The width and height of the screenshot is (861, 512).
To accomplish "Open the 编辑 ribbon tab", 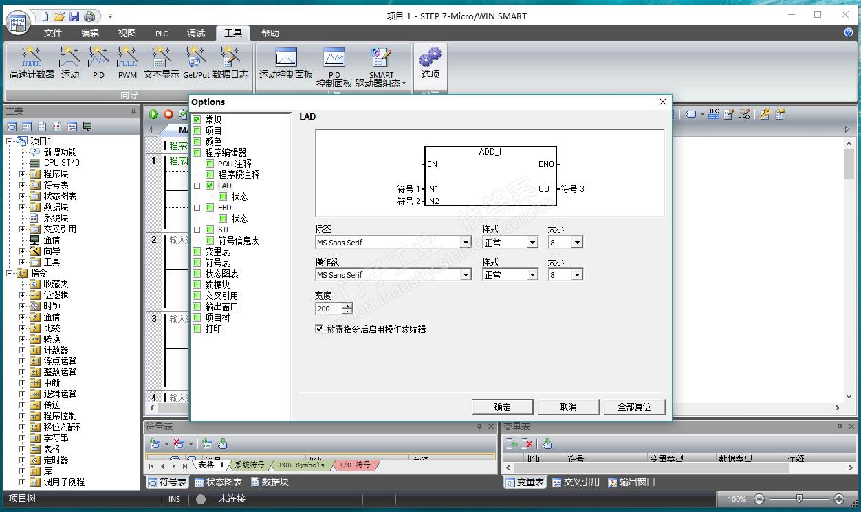I will coord(90,33).
